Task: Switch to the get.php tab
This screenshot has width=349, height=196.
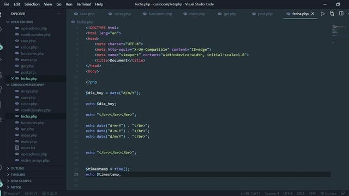Action: pyautogui.click(x=227, y=14)
